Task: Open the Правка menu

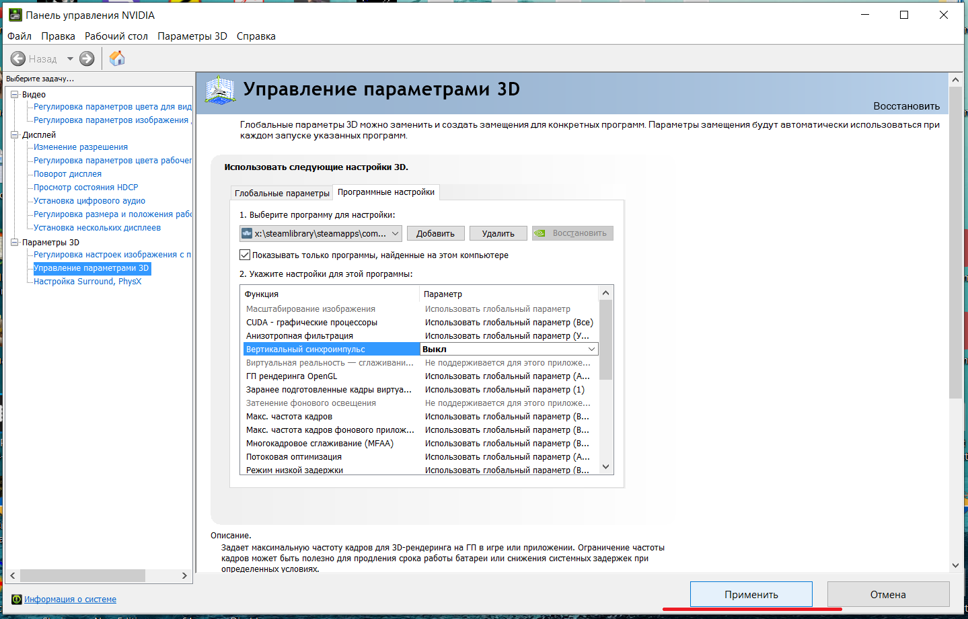Action: coord(58,36)
